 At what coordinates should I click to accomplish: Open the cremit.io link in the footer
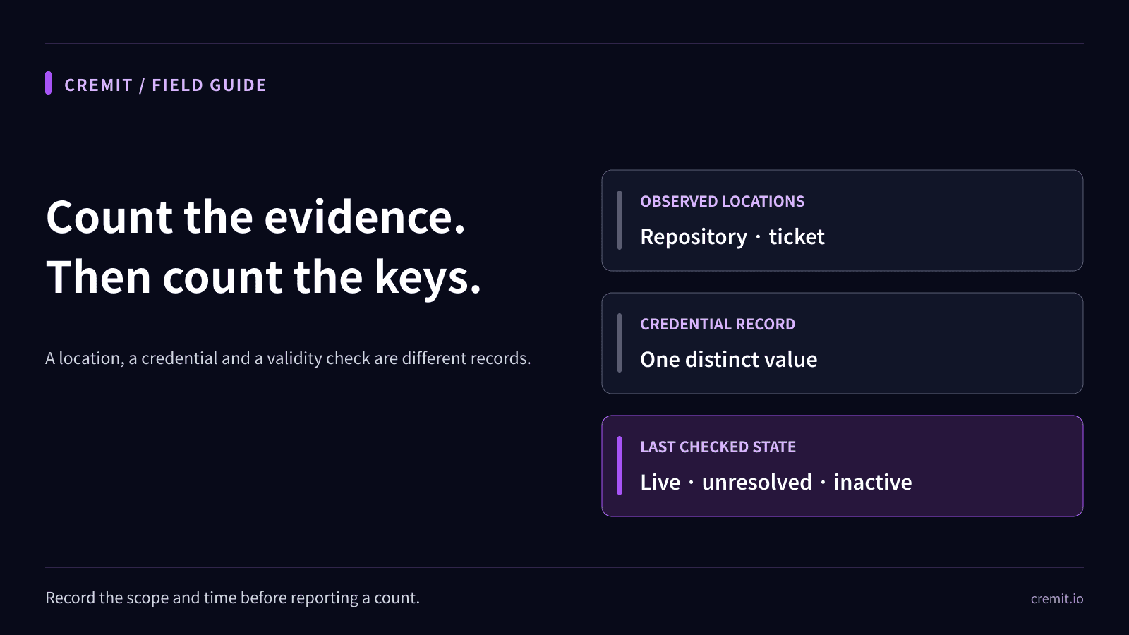(x=1056, y=599)
